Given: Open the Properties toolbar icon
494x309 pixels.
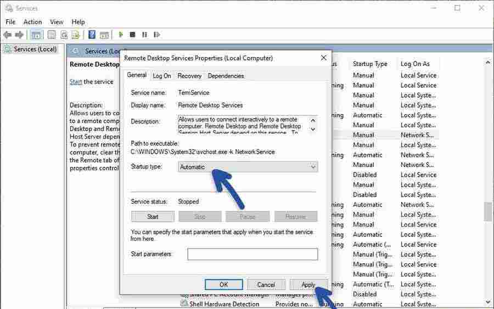Looking at the screenshot, I should [x=52, y=35].
